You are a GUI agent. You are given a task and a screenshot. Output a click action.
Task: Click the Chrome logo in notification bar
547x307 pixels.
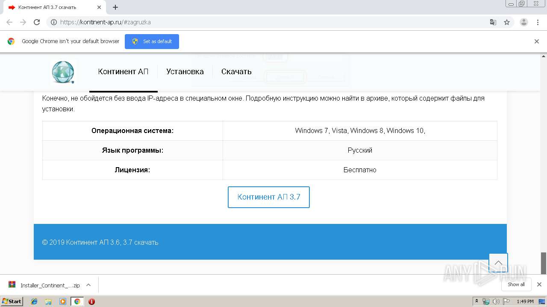(x=11, y=41)
